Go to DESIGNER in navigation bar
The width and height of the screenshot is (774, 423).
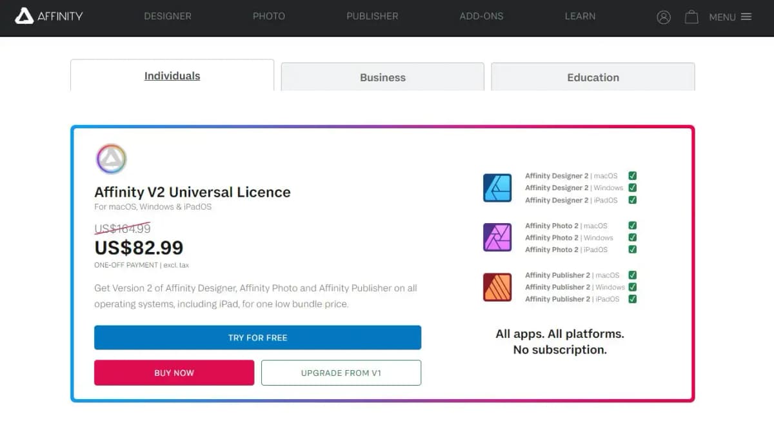pos(168,16)
